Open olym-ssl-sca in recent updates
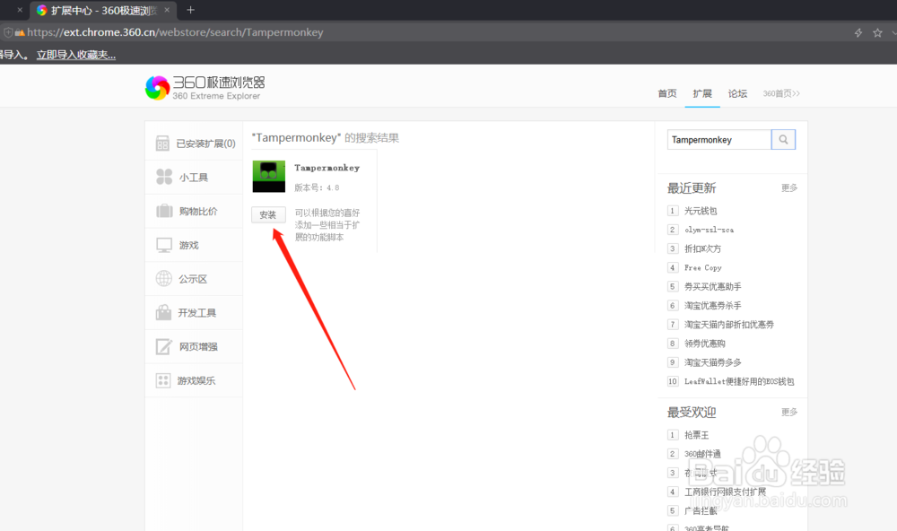The image size is (897, 531). click(x=709, y=230)
